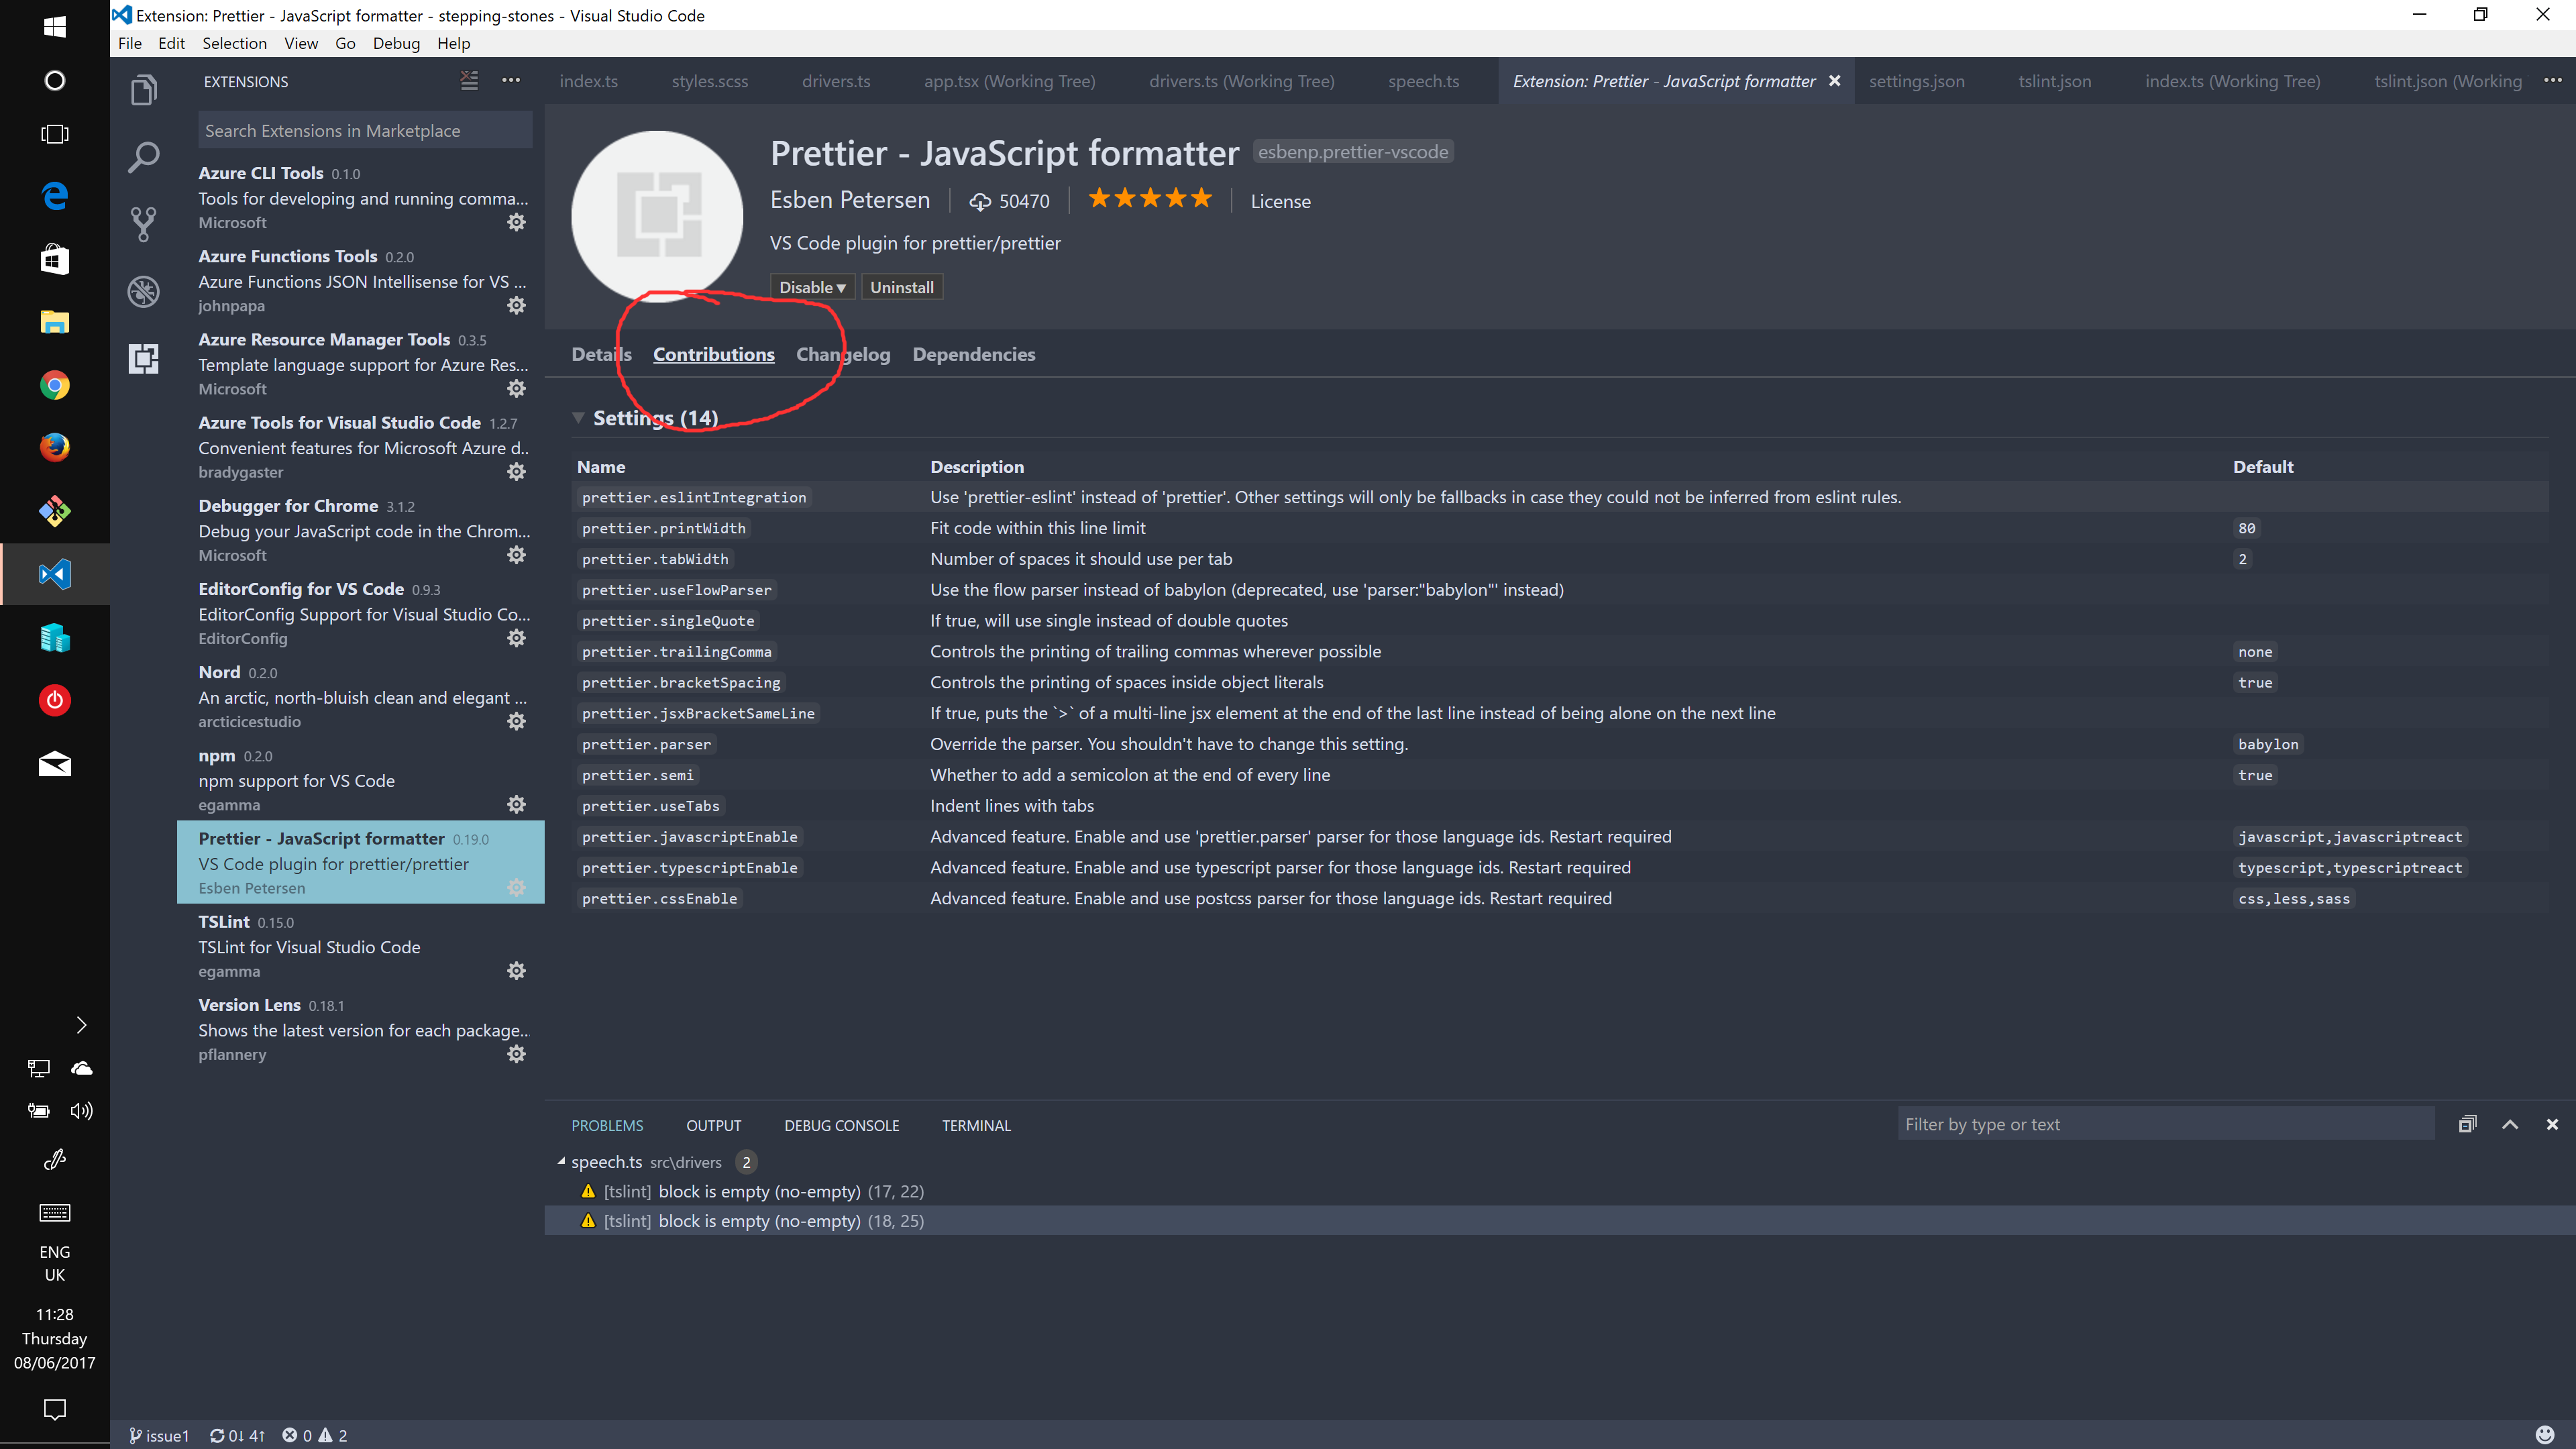Collapse the Settings (14) section
2576x1449 pixels.
tap(579, 418)
